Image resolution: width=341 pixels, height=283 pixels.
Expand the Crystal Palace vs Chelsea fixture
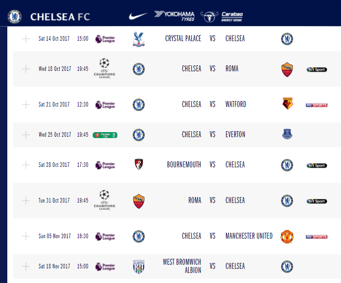pos(26,38)
